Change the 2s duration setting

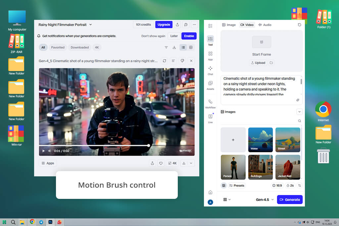click(x=290, y=185)
